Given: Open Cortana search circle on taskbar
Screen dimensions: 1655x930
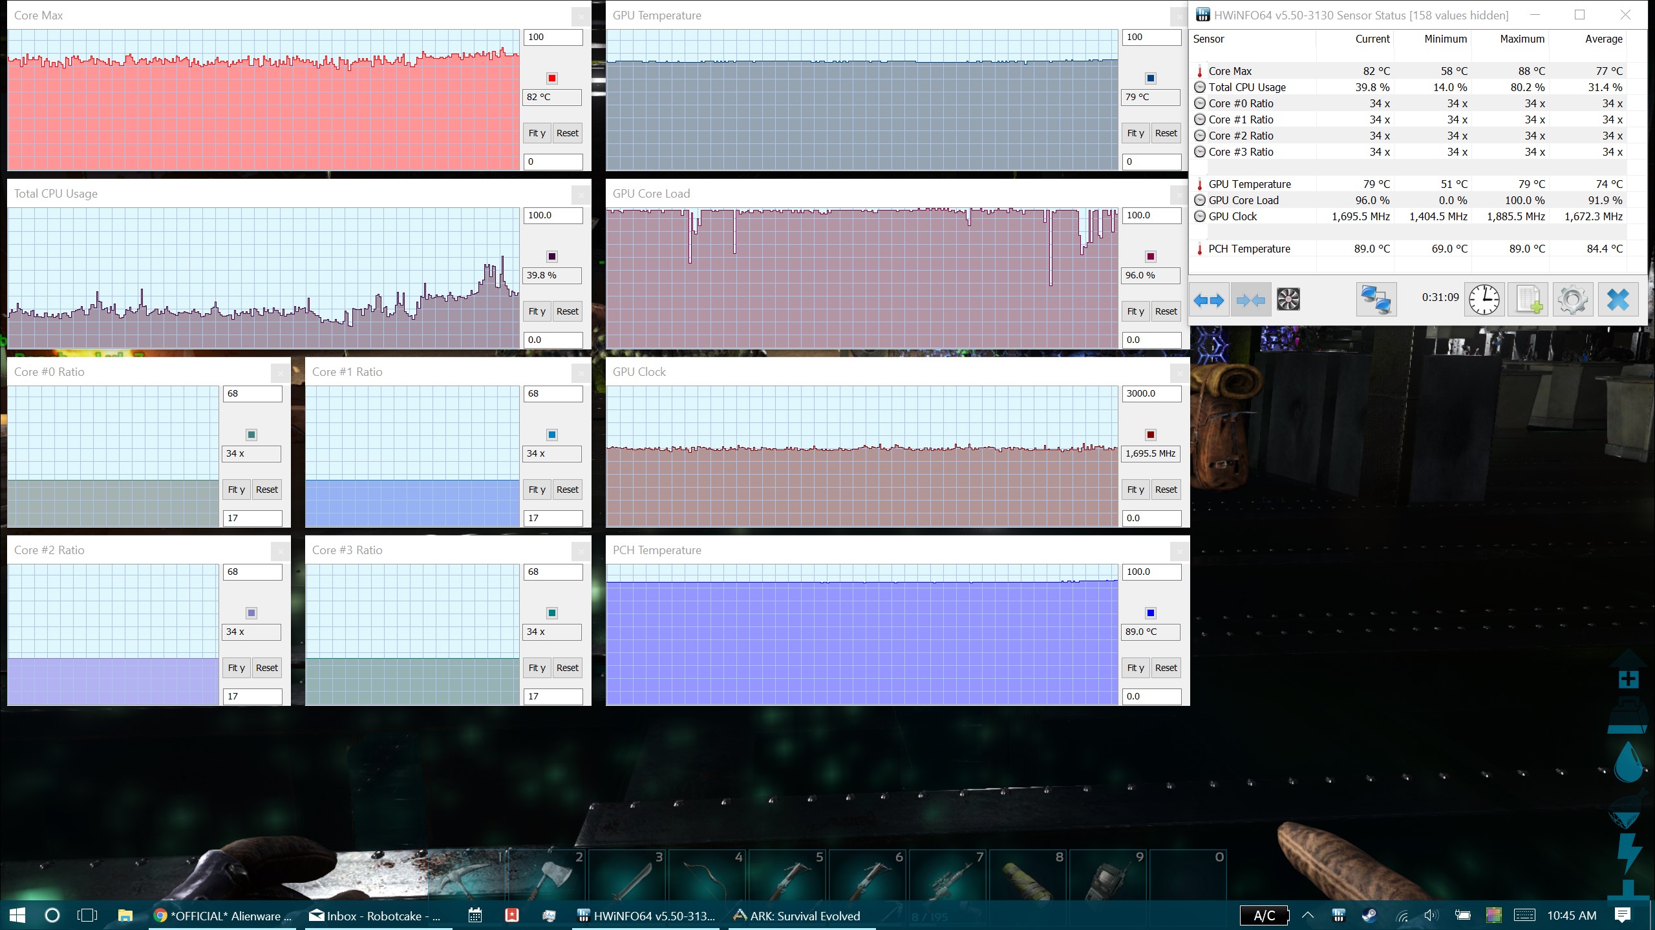Looking at the screenshot, I should [52, 915].
